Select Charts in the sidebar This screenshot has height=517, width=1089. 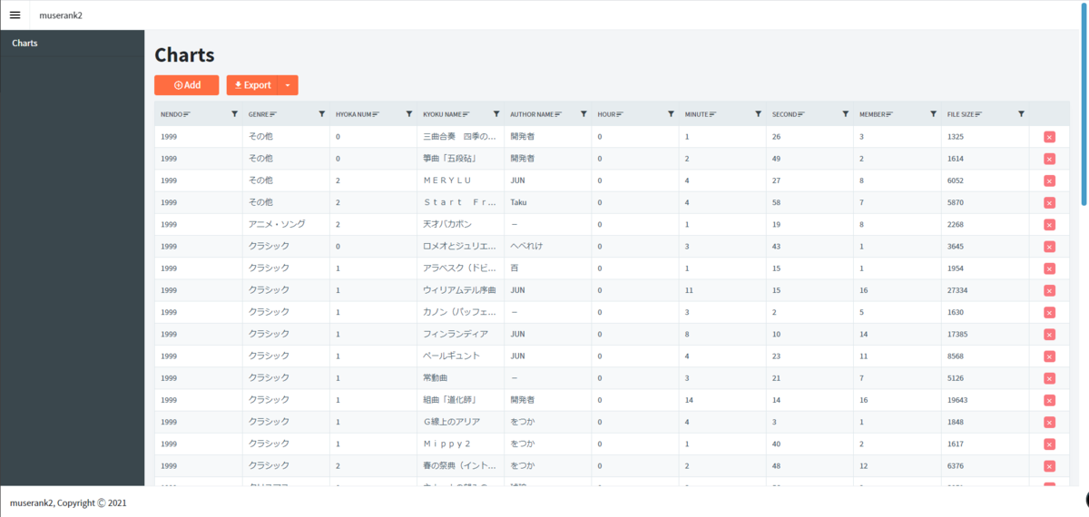[73, 43]
